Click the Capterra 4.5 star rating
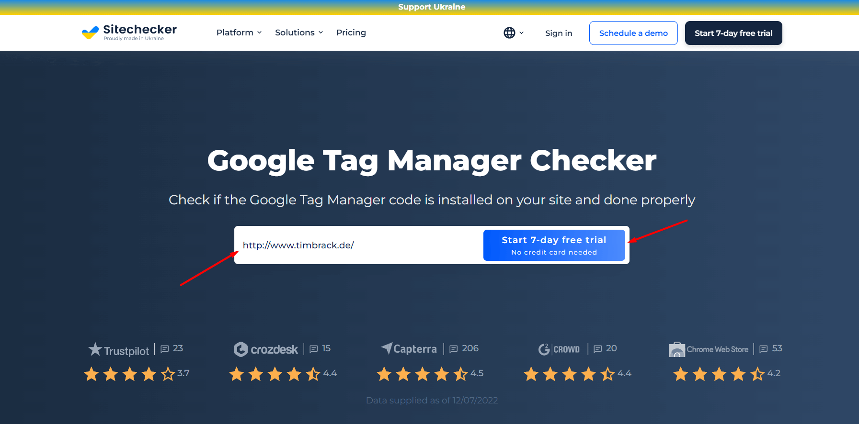The image size is (859, 424). [x=430, y=374]
